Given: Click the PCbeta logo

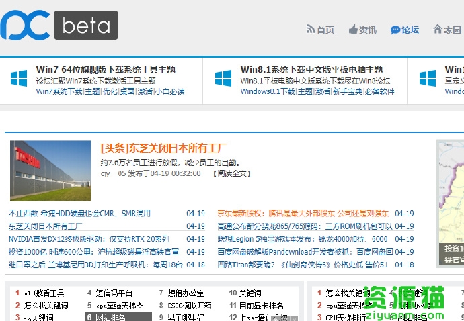Looking at the screenshot, I should coord(59,25).
